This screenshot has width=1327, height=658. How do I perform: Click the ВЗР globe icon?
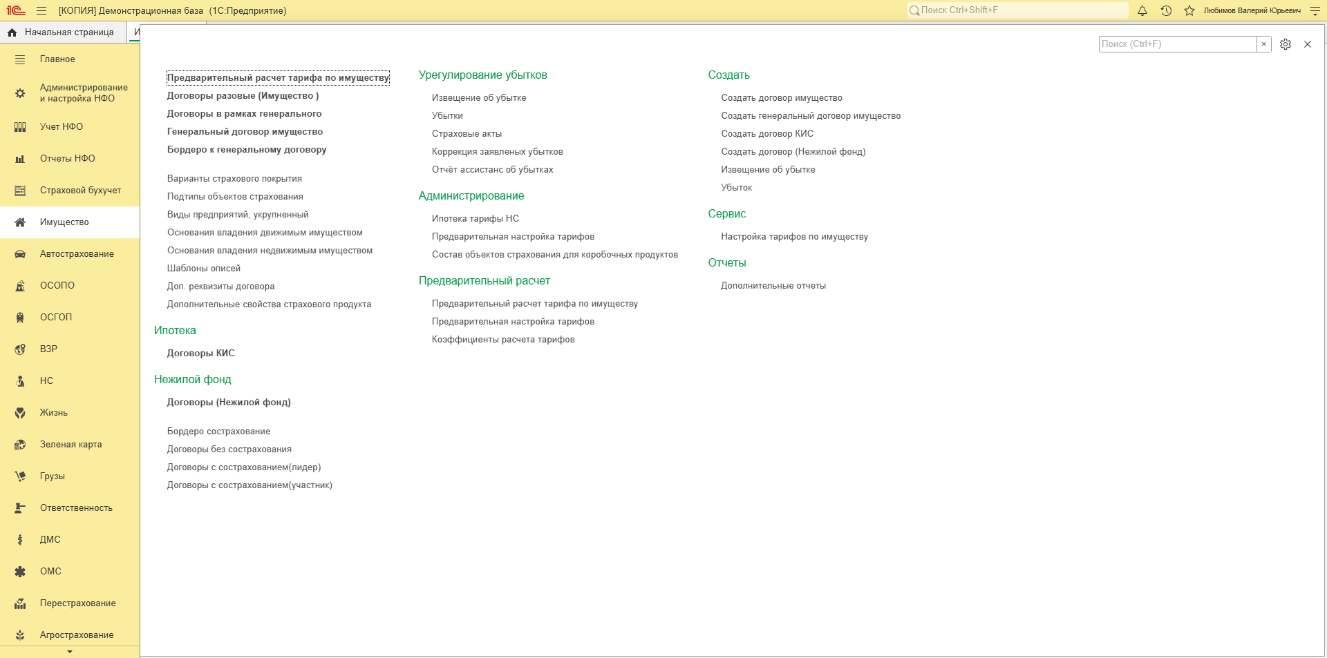20,349
